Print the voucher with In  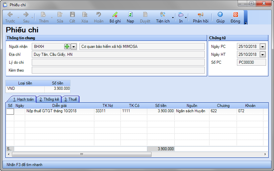click(181, 17)
